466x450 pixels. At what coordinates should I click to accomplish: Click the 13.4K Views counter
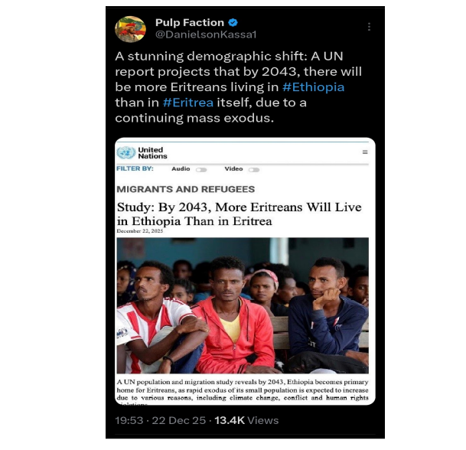(x=246, y=420)
